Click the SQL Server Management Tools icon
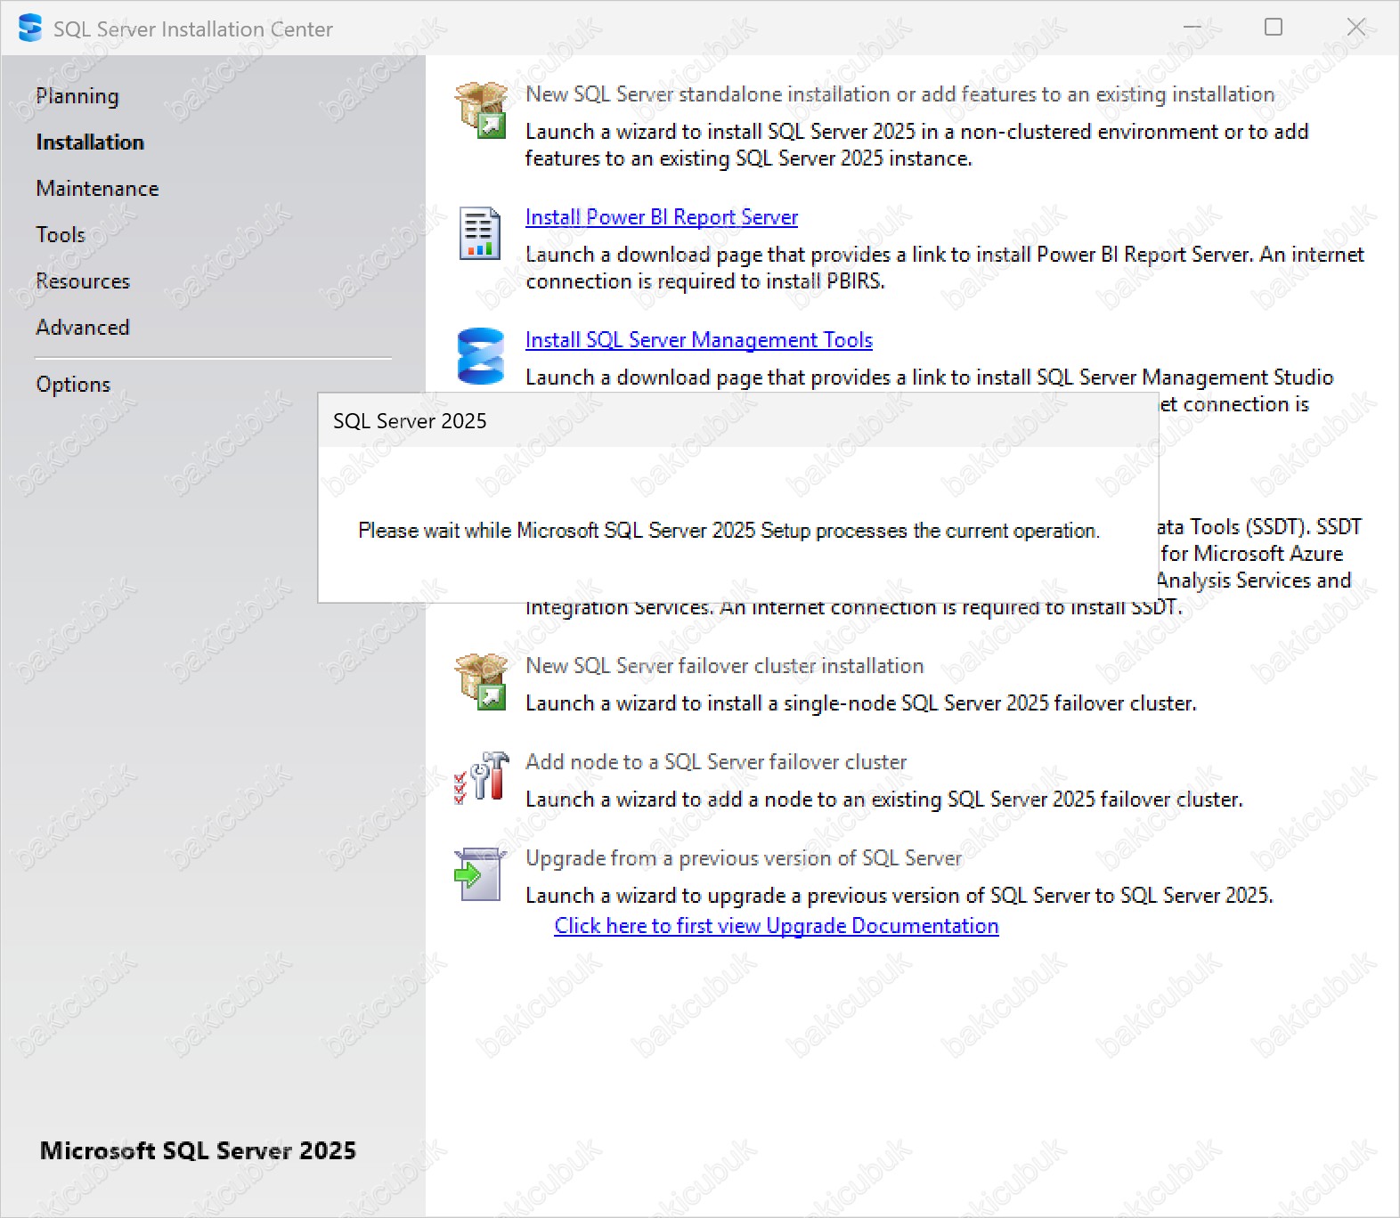 pyautogui.click(x=480, y=355)
